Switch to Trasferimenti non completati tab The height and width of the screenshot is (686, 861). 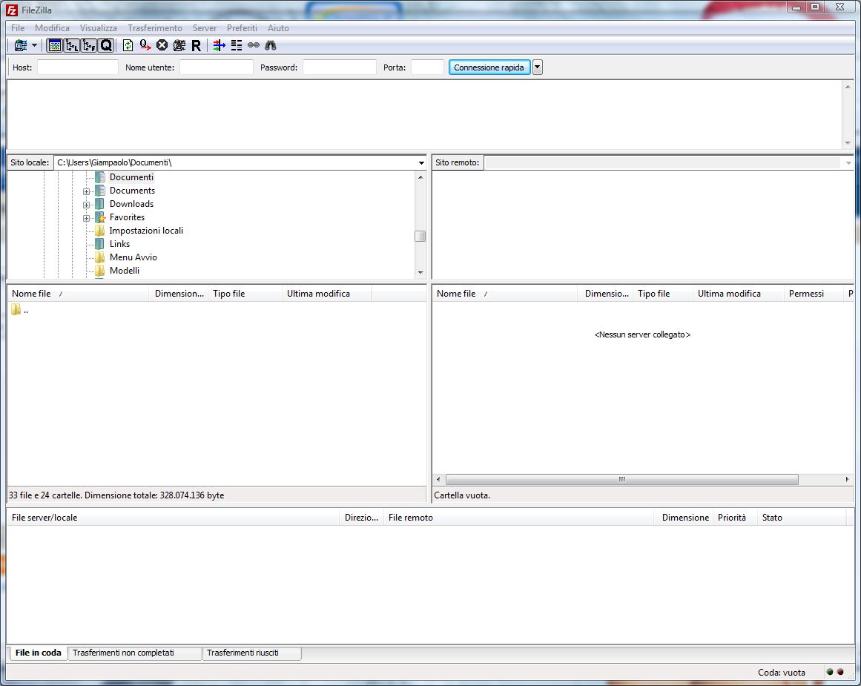[134, 653]
